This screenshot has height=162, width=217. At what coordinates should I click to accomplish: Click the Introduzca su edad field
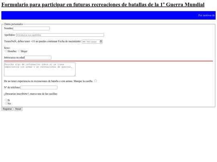point(38,58)
